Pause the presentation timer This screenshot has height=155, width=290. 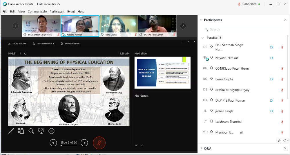coord(20,53)
